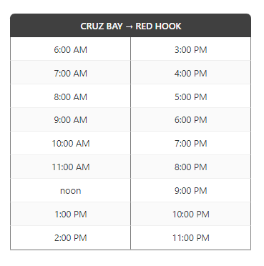Viewport: 264px width, 266px height.
Task: Choose the 2:00 PM ferry time
Action: pos(70,237)
